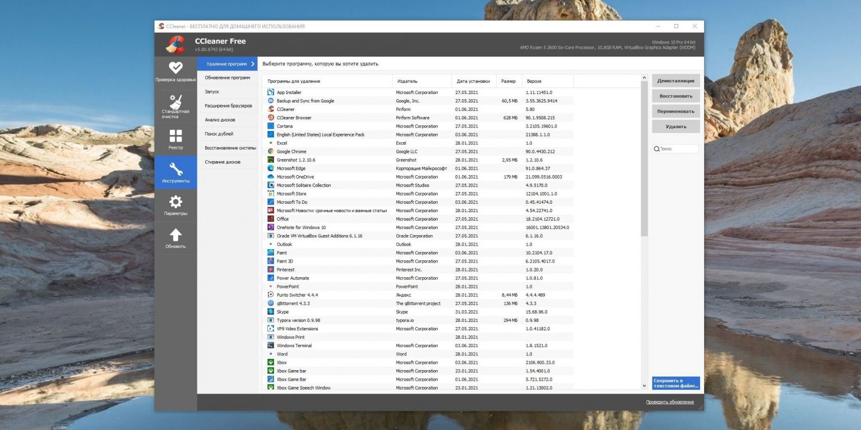This screenshot has width=861, height=430.
Task: Open the Стирание дисков tab
Action: point(227,162)
